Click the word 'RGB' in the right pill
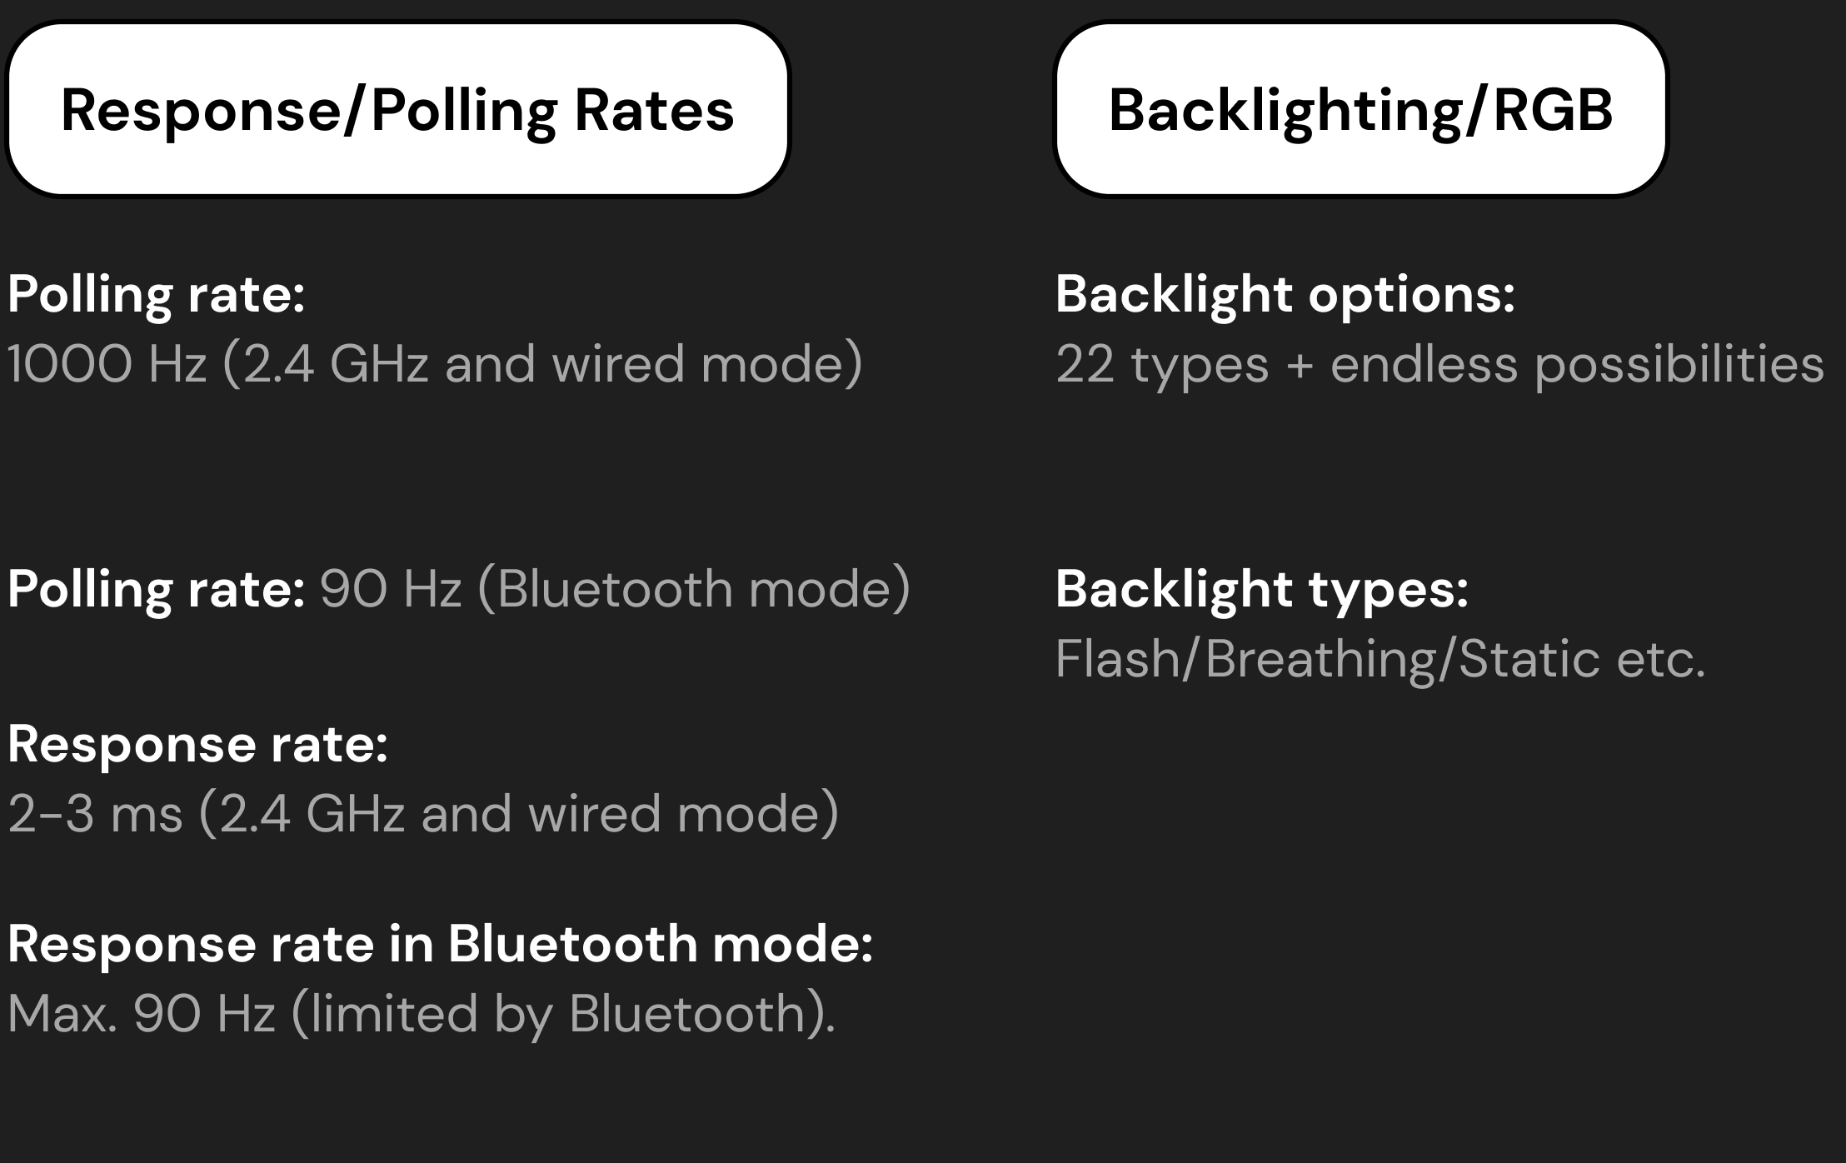1846x1163 pixels. coord(1553,110)
